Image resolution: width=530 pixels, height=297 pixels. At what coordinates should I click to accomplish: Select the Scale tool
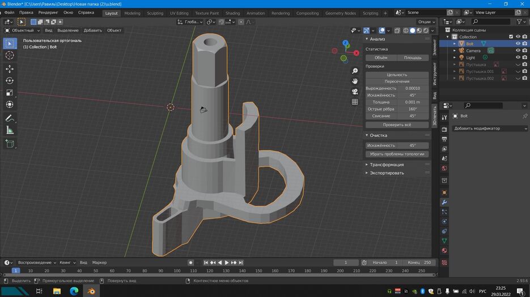click(x=10, y=92)
